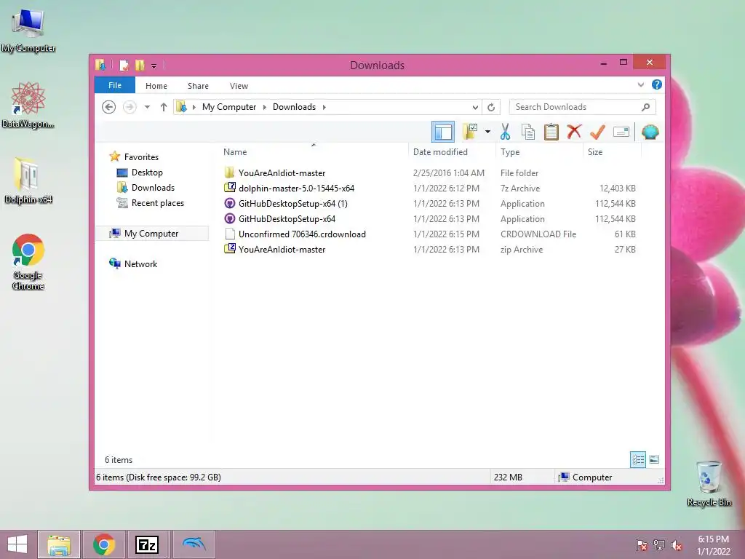The height and width of the screenshot is (559, 745).
Task: Click the muted volume tray icon
Action: pyautogui.click(x=676, y=545)
